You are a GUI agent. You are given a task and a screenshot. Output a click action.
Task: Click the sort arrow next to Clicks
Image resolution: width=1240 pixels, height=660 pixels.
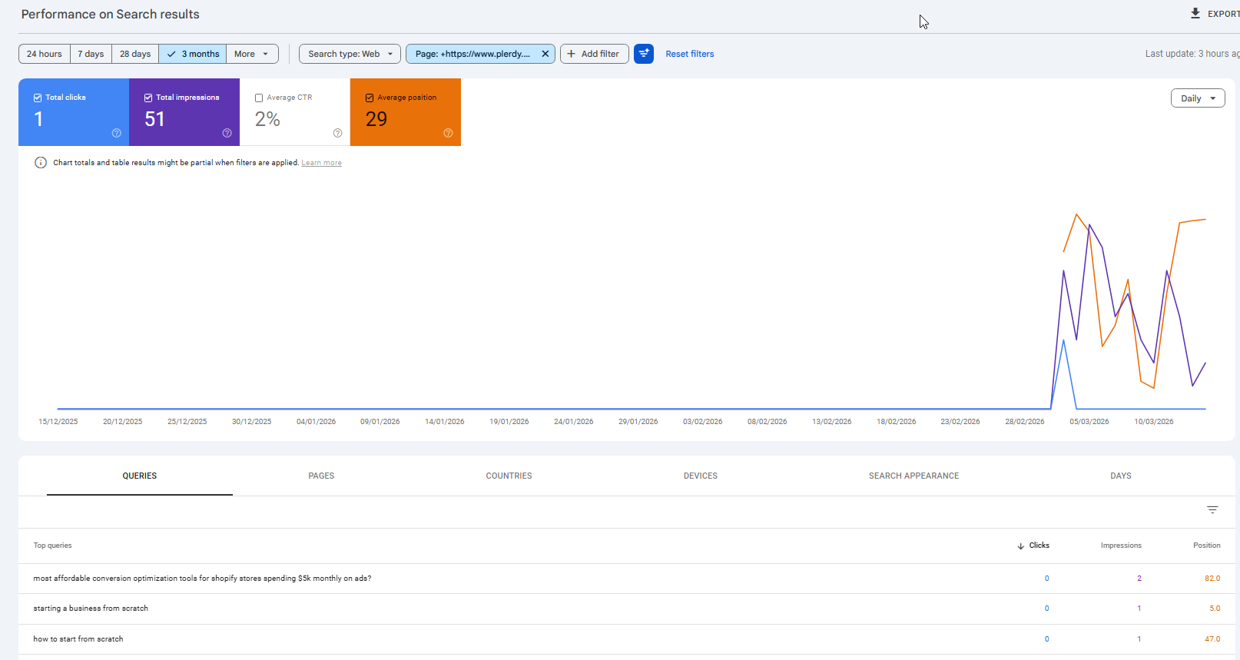[x=1020, y=546]
